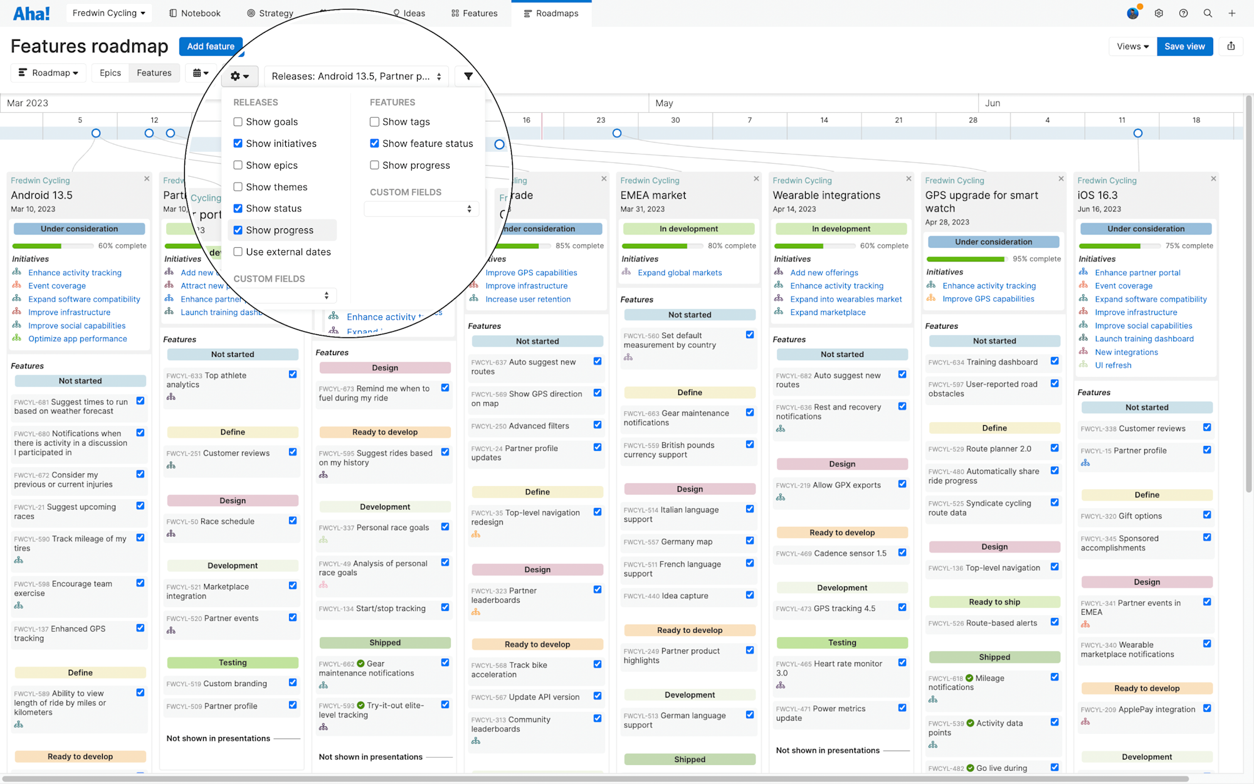The height and width of the screenshot is (784, 1254).
Task: Open the search magnifier icon
Action: click(x=1208, y=13)
